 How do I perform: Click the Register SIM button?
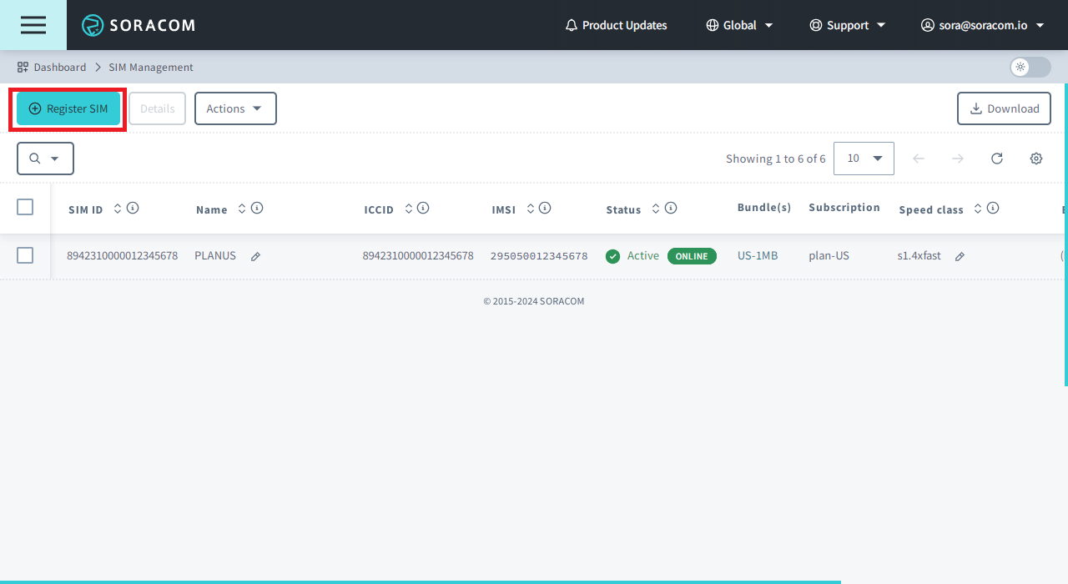tap(68, 108)
